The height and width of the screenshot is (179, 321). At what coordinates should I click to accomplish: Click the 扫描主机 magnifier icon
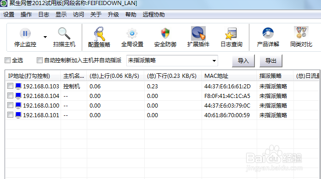64,33
